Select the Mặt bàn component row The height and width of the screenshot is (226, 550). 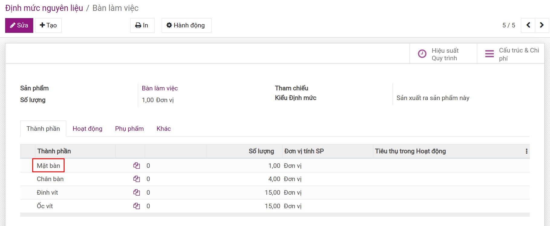click(48, 166)
